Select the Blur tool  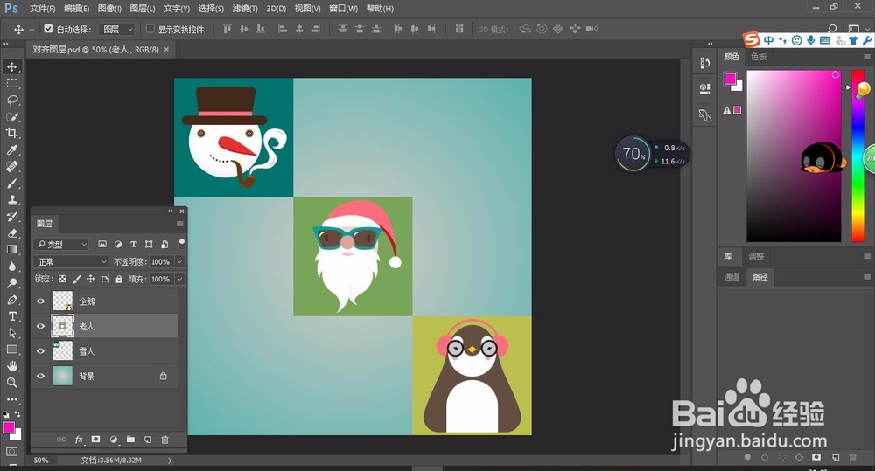click(11, 267)
